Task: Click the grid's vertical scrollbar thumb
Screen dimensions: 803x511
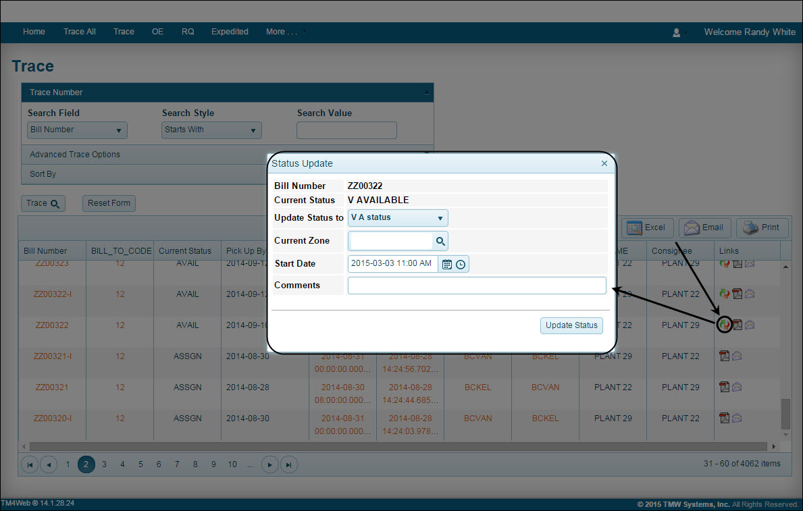Action: tap(785, 413)
